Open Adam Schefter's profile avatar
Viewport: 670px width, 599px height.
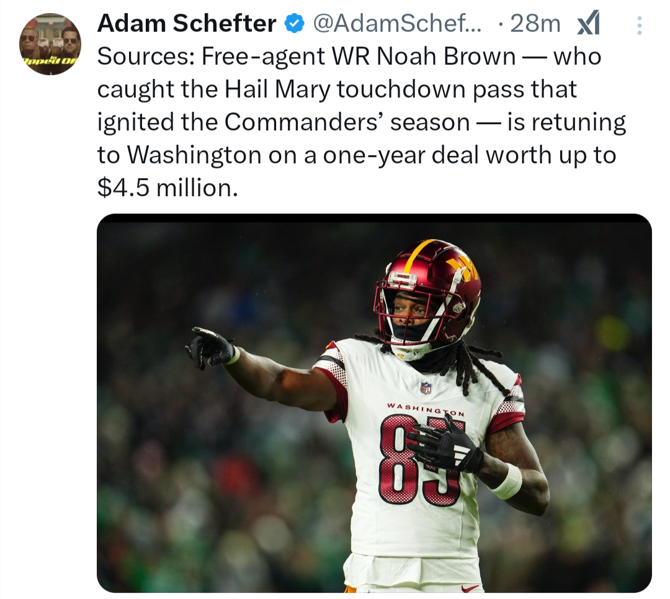50,44
